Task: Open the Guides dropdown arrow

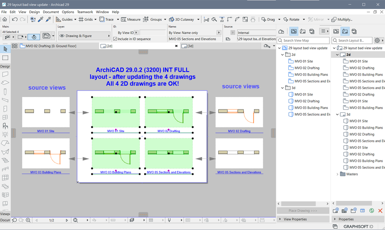Action: tap(76, 19)
